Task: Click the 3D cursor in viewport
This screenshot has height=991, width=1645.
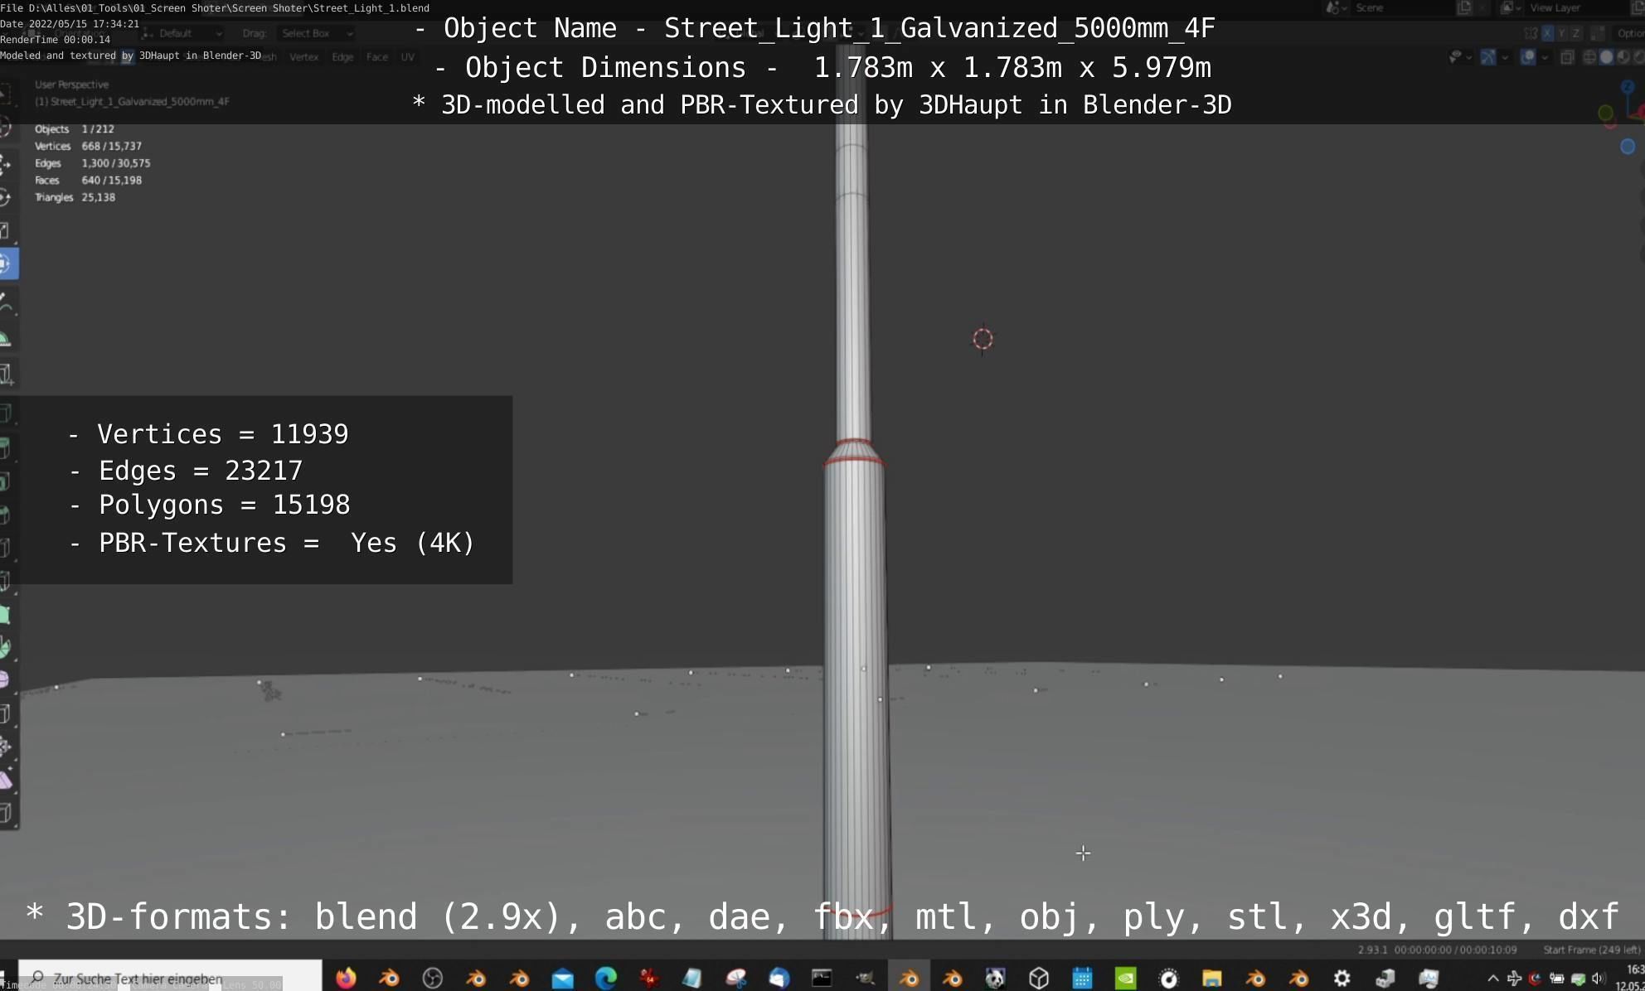Action: tap(983, 339)
